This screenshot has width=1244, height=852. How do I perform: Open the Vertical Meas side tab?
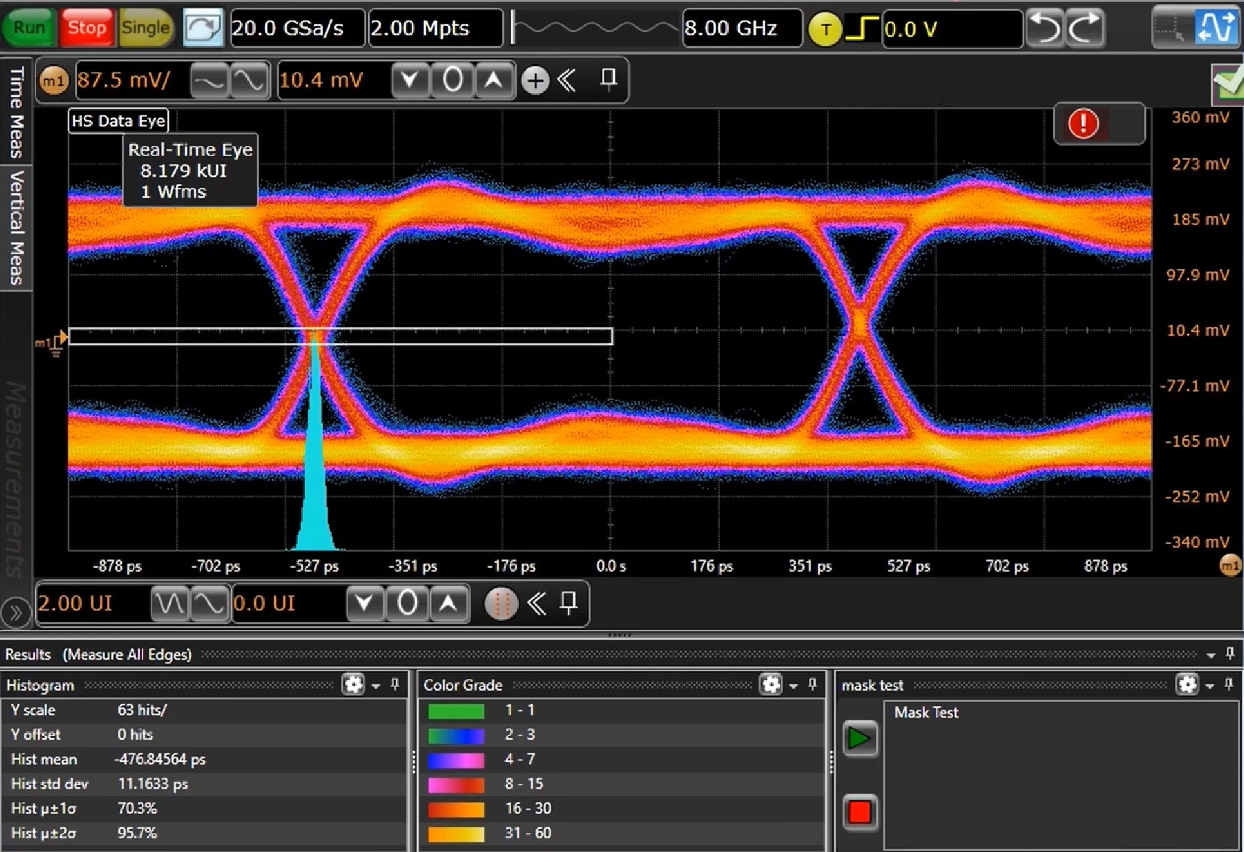click(x=16, y=227)
